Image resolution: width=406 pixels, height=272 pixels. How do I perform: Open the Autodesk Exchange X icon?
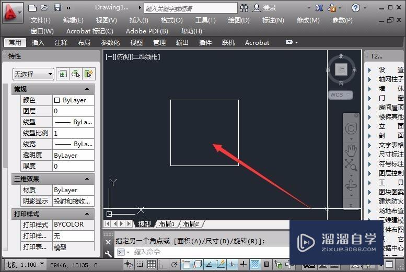(x=319, y=8)
